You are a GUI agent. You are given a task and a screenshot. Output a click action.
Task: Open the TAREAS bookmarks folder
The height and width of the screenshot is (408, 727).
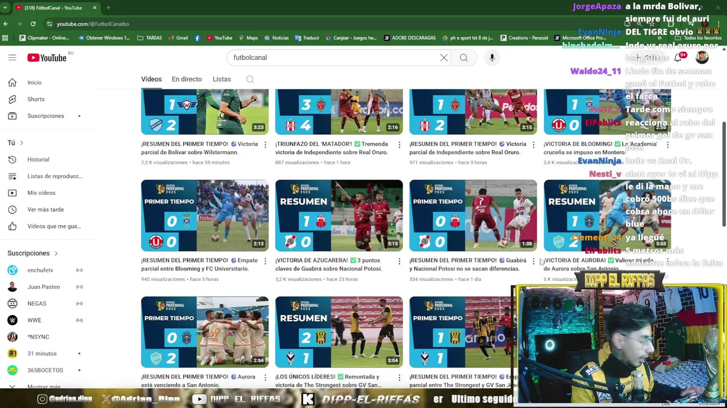click(149, 38)
